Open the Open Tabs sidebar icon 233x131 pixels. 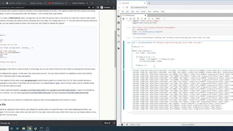(x=119, y=42)
